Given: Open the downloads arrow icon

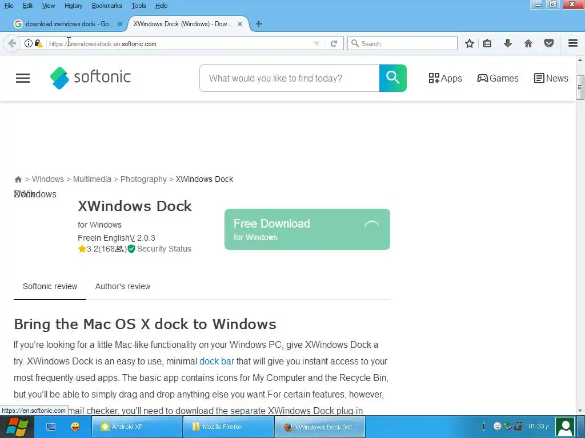Looking at the screenshot, I should [x=507, y=43].
